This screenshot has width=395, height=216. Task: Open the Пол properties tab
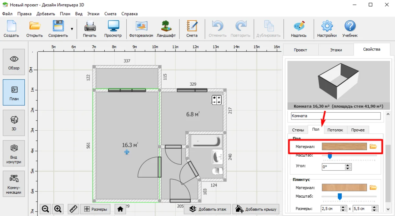tap(316, 129)
